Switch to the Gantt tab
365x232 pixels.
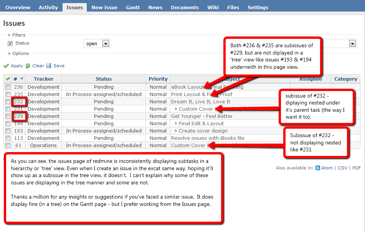[132, 7]
